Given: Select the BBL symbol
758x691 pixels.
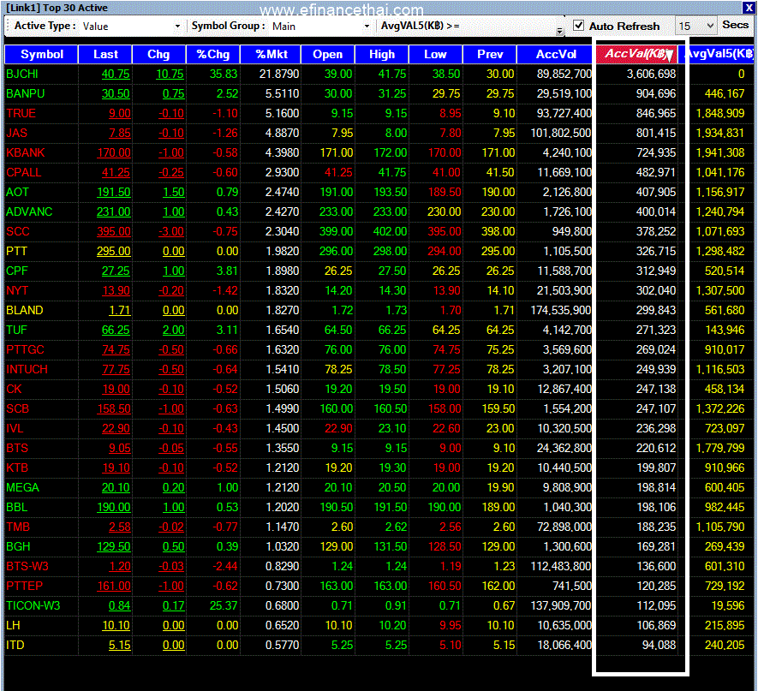Looking at the screenshot, I should 17,508.
